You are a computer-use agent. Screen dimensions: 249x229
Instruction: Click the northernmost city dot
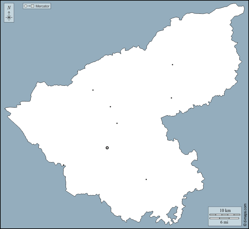(172, 65)
